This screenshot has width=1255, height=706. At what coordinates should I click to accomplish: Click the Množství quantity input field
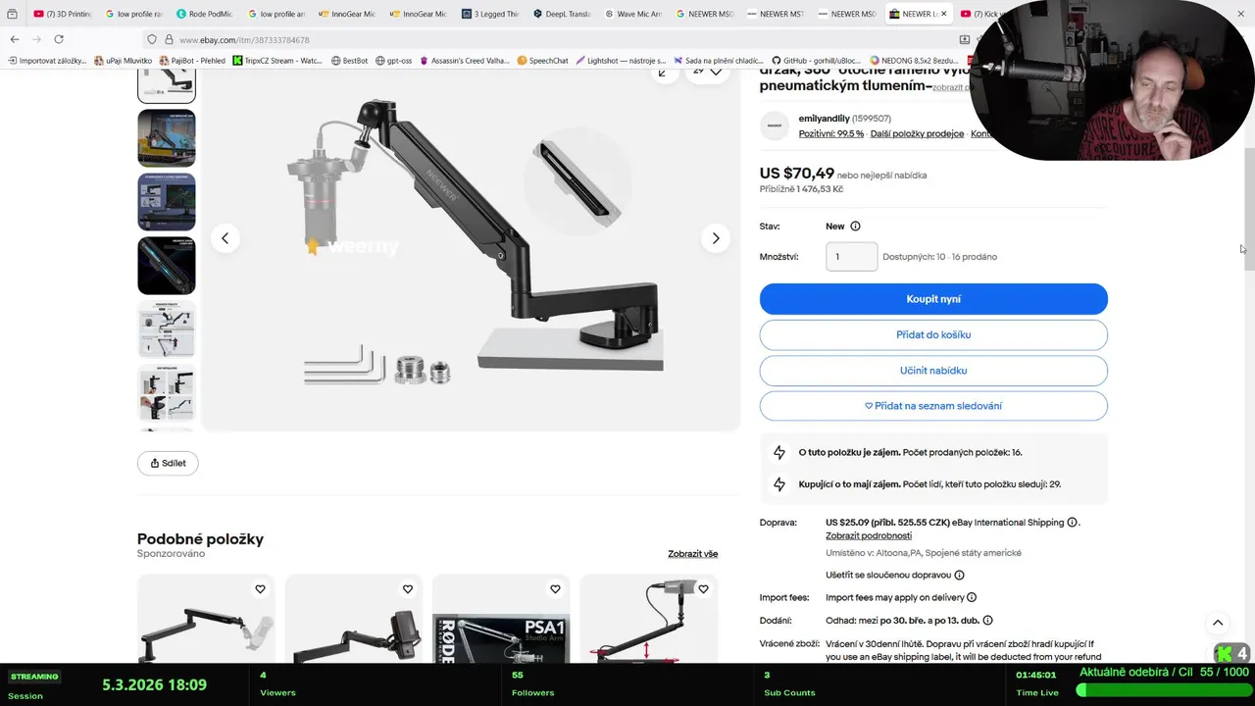(x=851, y=257)
